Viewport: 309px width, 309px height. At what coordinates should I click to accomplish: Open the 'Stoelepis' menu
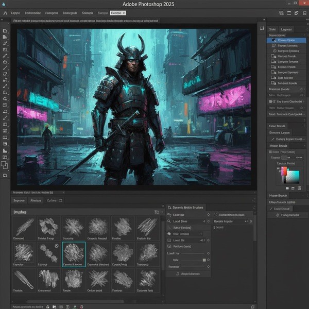(x=88, y=13)
